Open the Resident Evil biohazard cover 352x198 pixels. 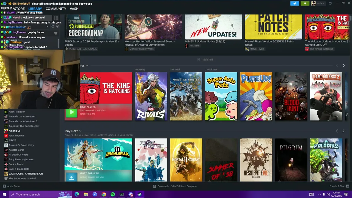(256, 160)
